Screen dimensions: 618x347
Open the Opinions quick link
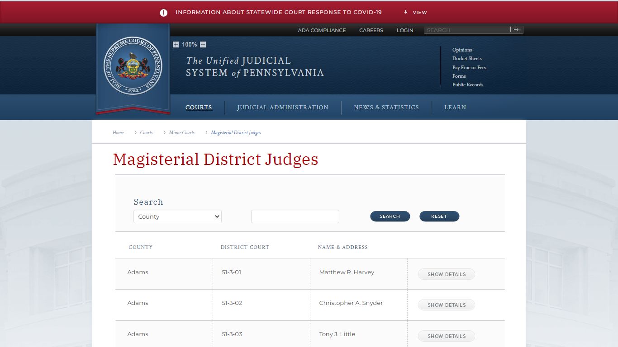coord(462,50)
